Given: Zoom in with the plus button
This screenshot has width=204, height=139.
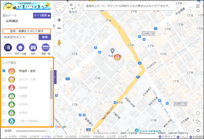Looking at the screenshot, I should [x=59, y=20].
